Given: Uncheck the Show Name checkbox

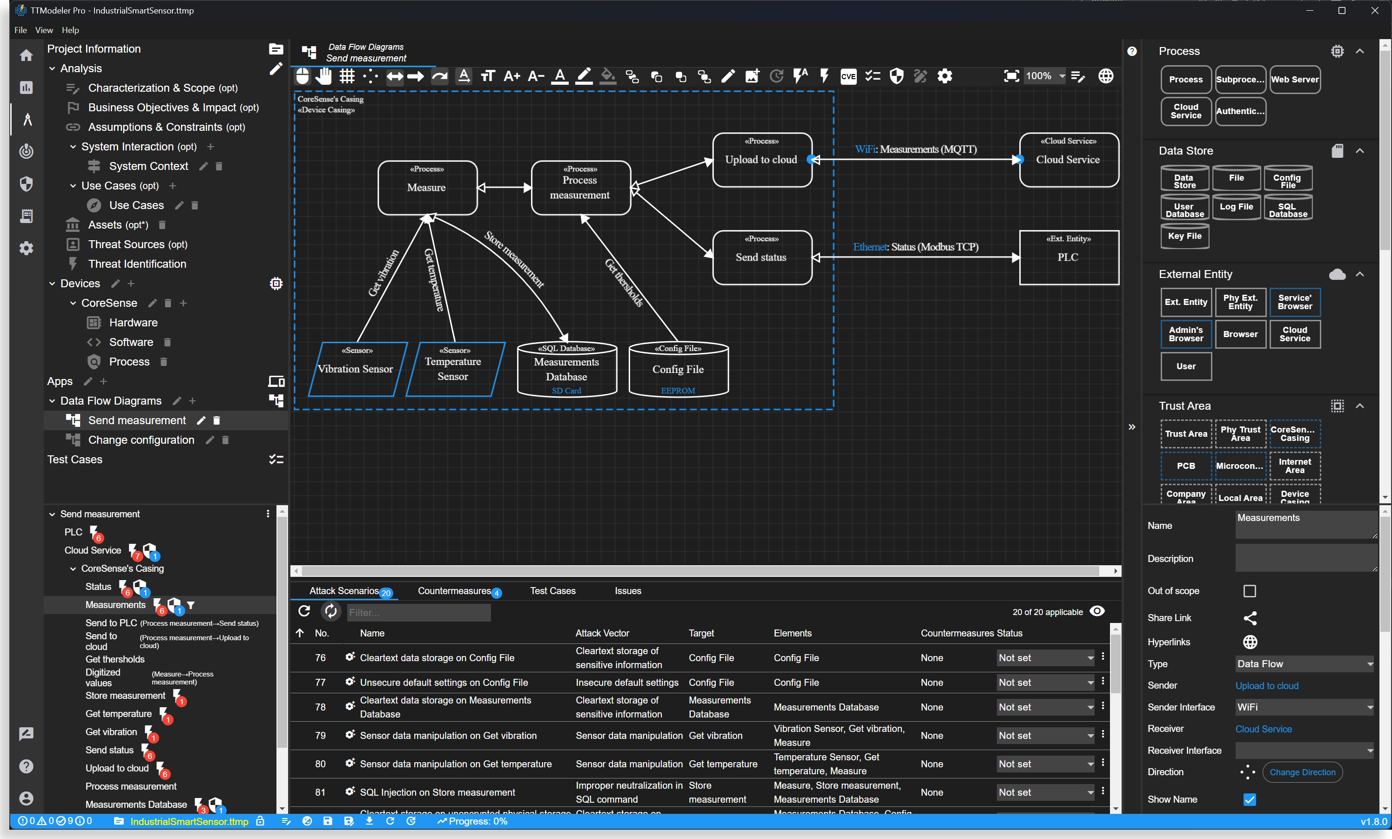Looking at the screenshot, I should (1250, 799).
